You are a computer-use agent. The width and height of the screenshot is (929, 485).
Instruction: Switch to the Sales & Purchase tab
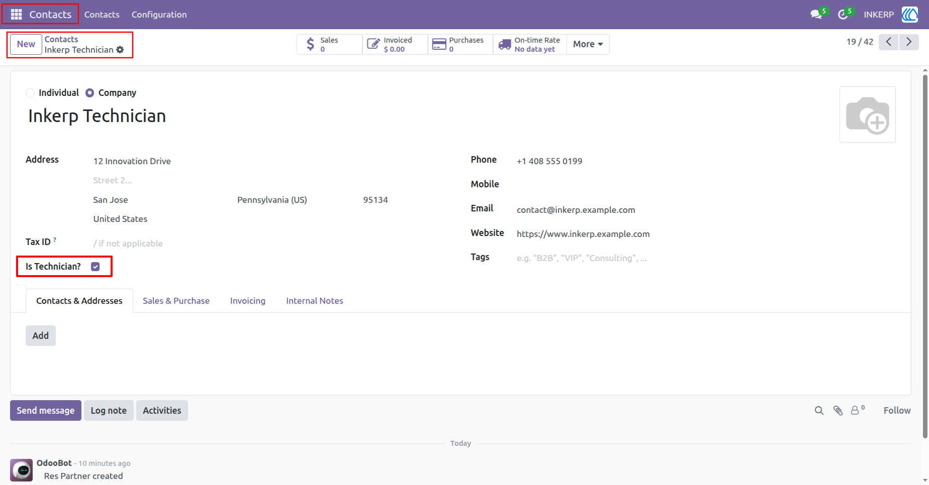[176, 301]
